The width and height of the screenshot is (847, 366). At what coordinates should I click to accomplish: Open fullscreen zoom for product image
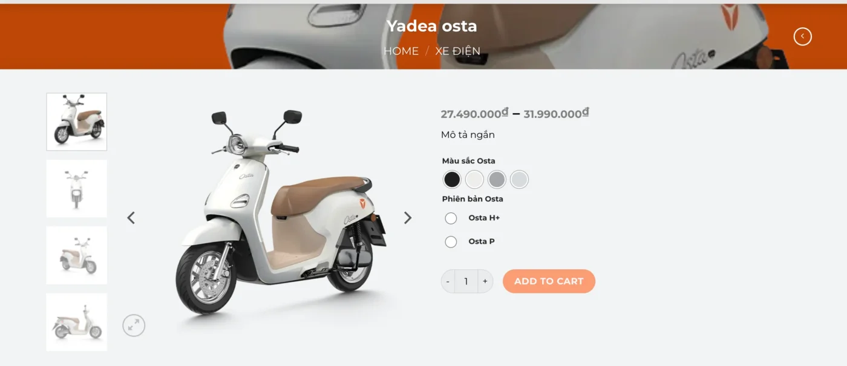(134, 325)
